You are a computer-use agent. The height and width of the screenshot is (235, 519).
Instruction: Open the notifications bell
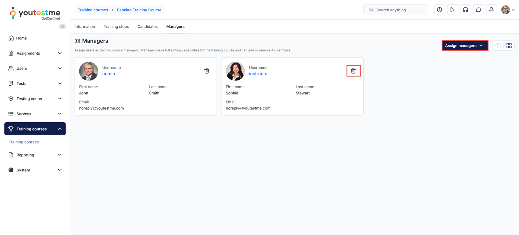491,10
